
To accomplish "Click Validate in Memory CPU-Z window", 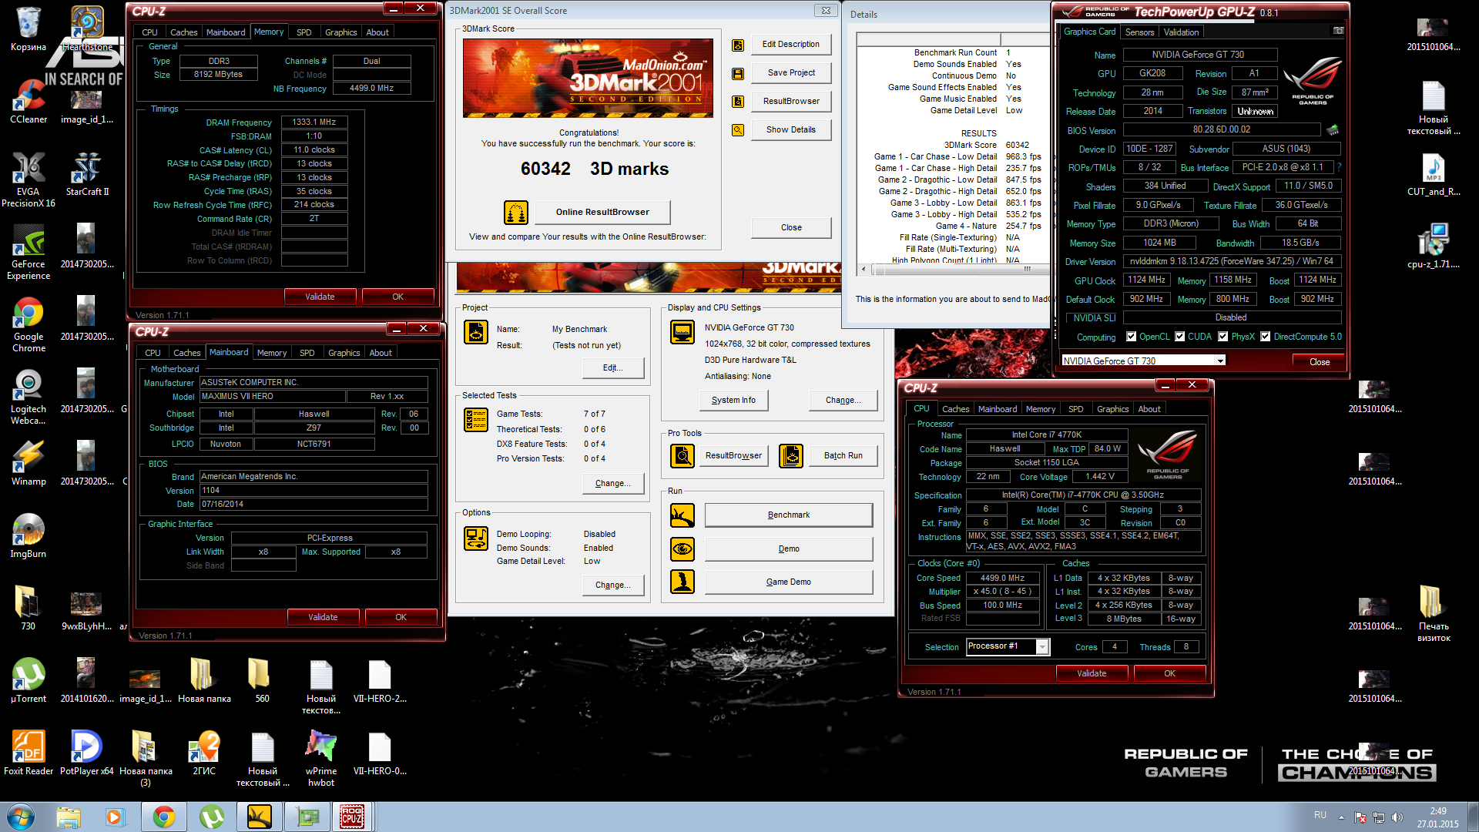I will (x=320, y=297).
